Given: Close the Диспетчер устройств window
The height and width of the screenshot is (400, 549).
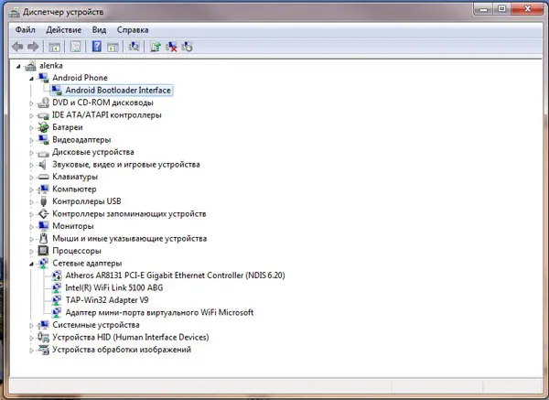Looking at the screenshot, I should click(x=527, y=9).
